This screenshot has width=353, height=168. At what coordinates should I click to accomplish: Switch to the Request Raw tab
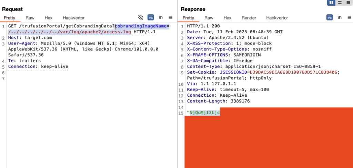(30, 18)
